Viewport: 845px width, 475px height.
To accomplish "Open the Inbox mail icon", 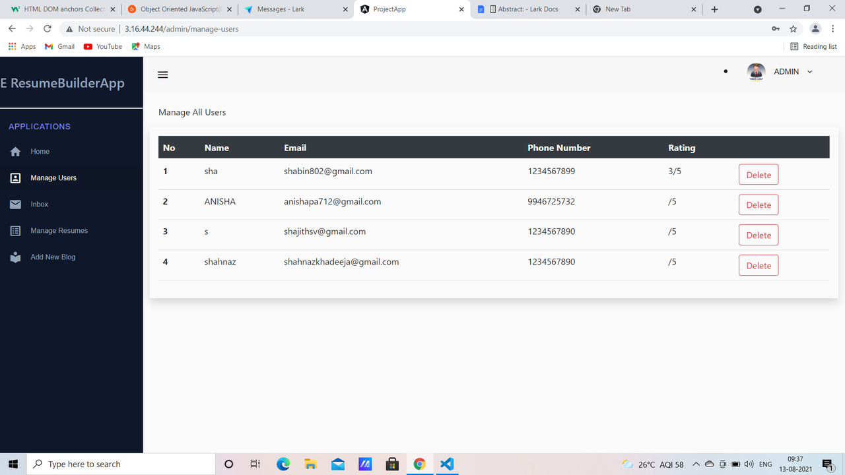I will [x=15, y=204].
